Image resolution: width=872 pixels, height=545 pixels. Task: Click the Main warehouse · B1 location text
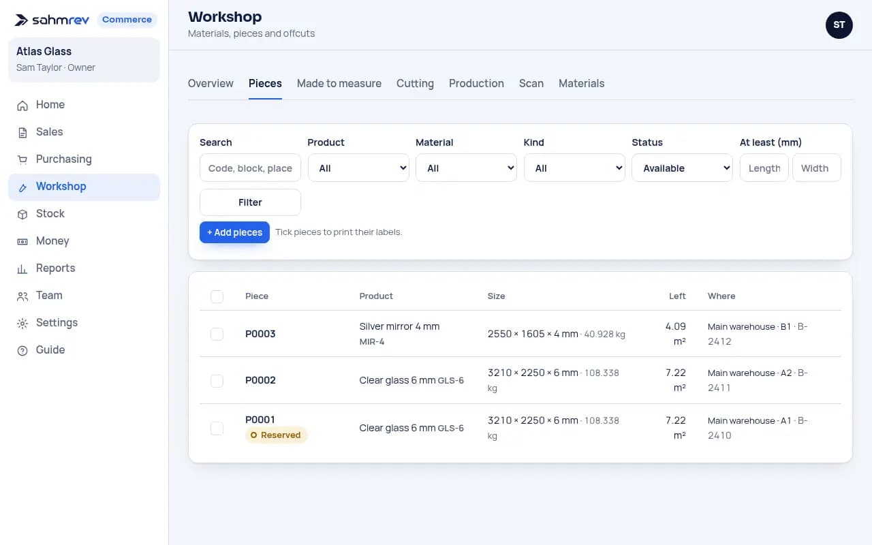(x=749, y=327)
